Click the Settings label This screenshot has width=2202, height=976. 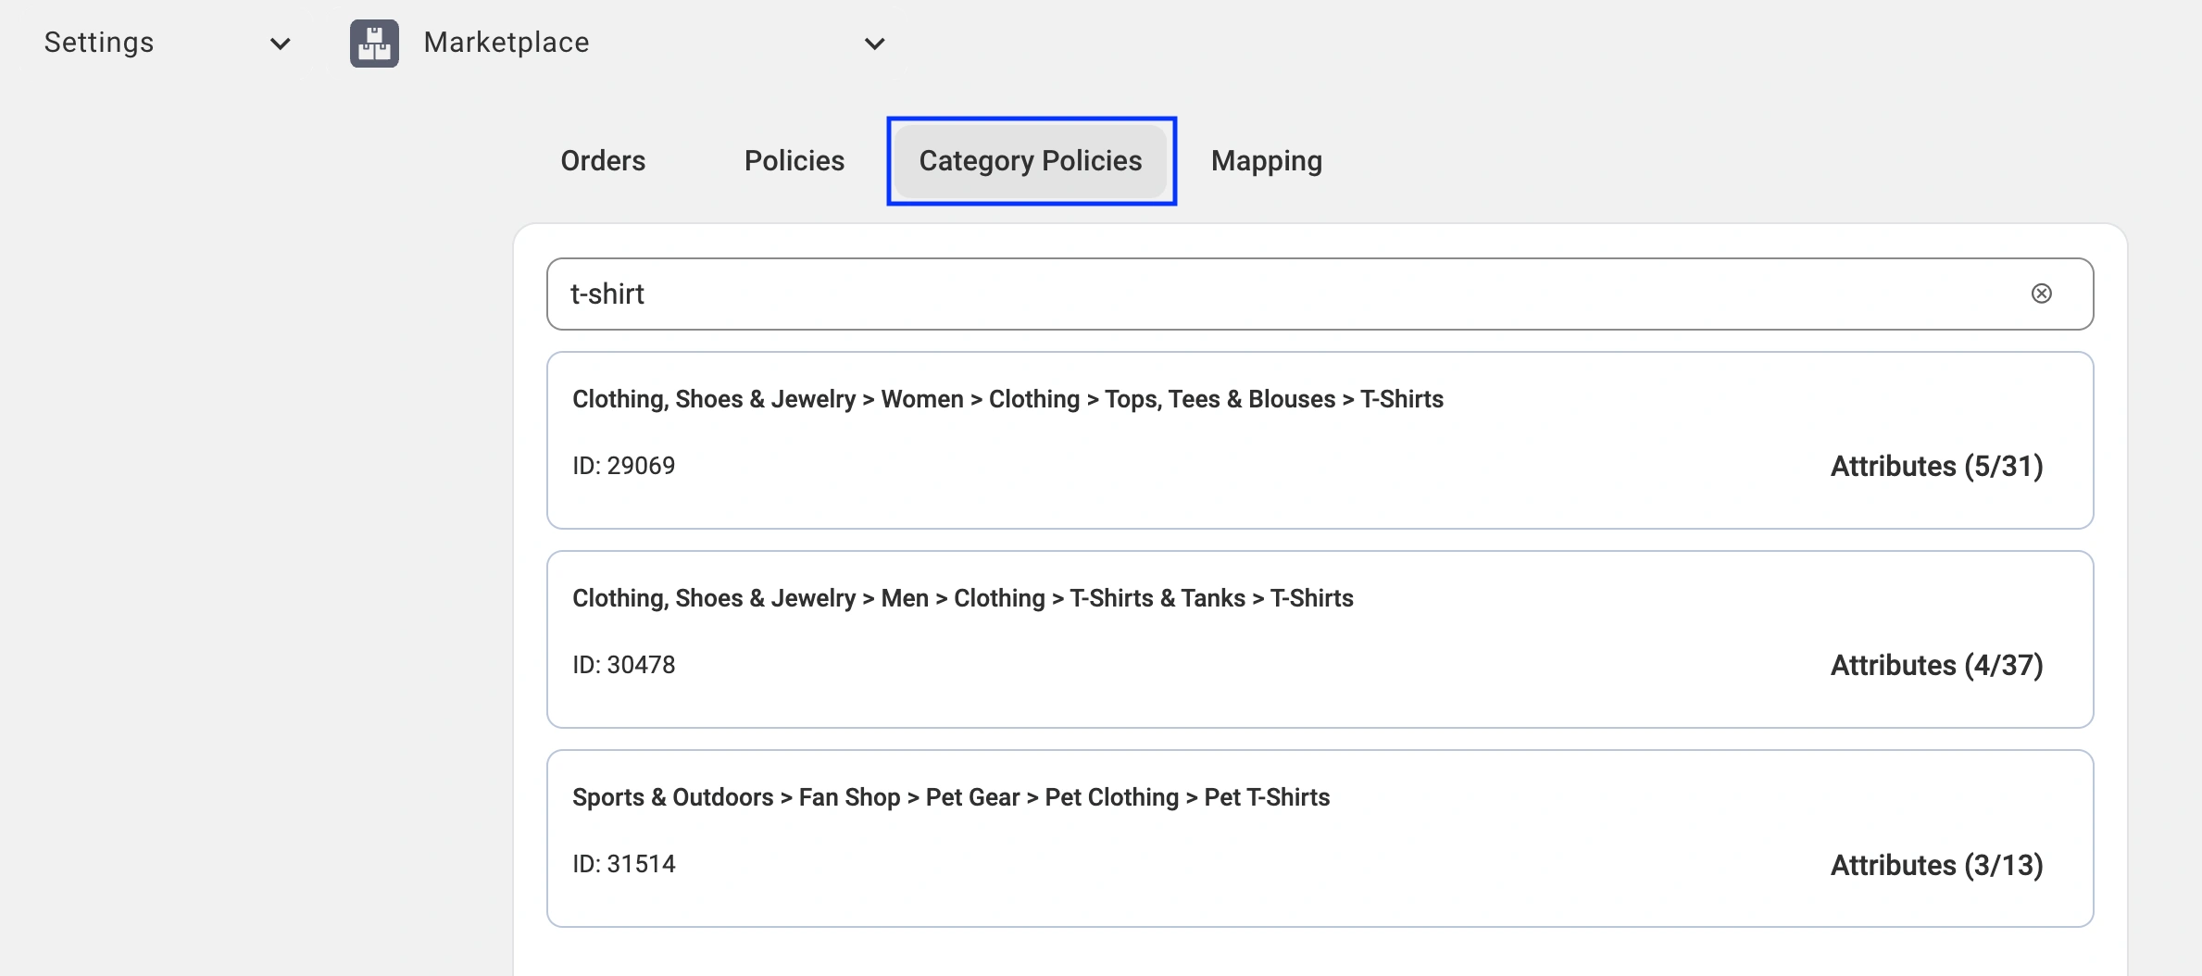pos(99,43)
